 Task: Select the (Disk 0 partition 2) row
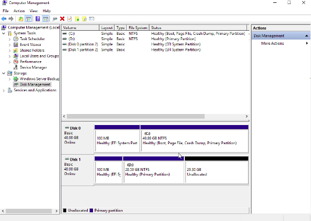[156, 44]
